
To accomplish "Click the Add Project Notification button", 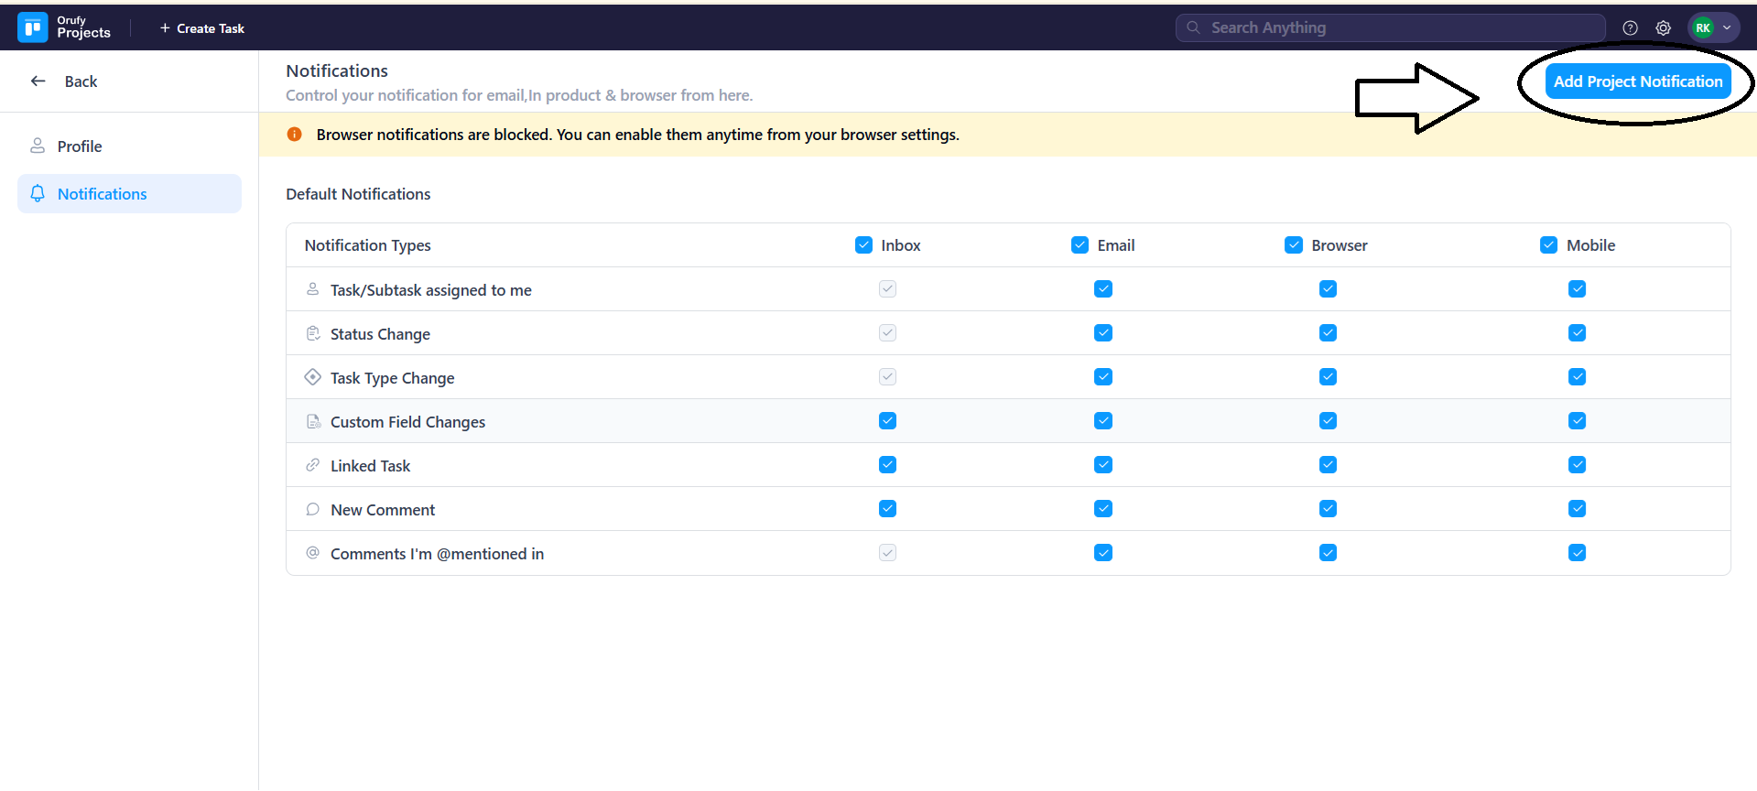I will pyautogui.click(x=1637, y=81).
